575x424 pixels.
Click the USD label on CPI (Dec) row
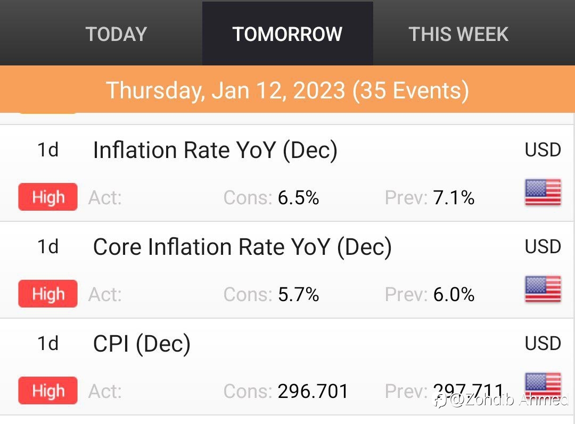543,344
